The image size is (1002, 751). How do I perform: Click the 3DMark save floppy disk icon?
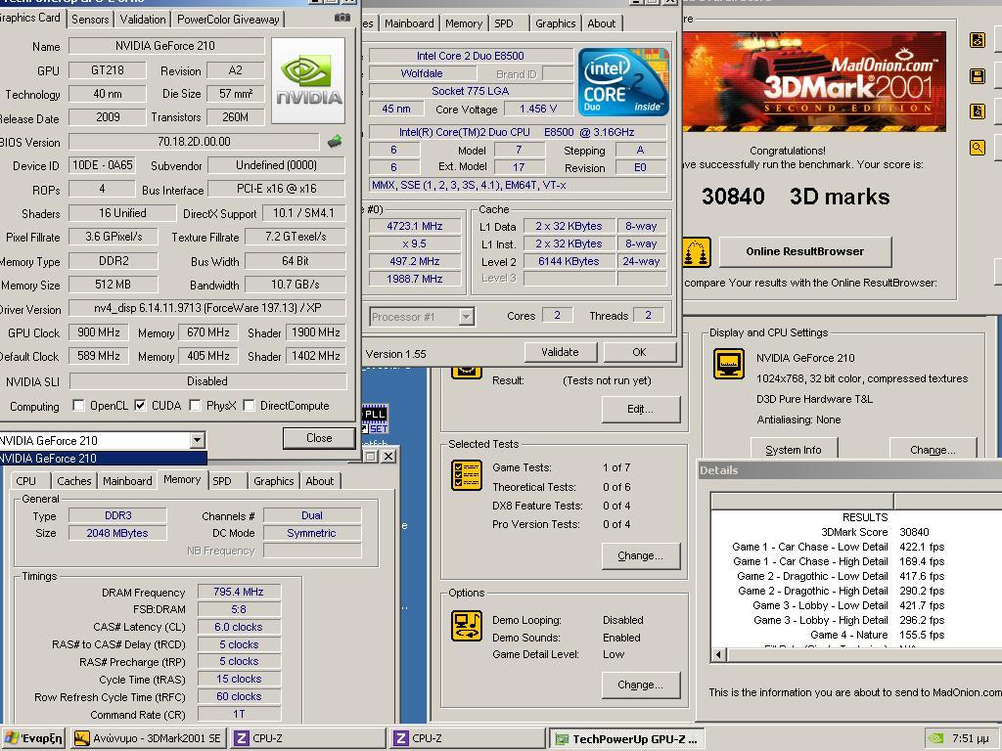(978, 76)
